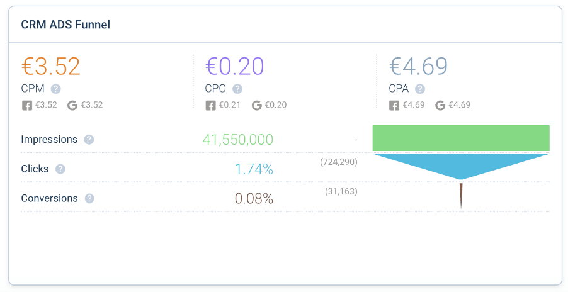Image resolution: width=568 pixels, height=292 pixels.
Task: Click the Facebook icon under CPA
Action: [x=394, y=105]
